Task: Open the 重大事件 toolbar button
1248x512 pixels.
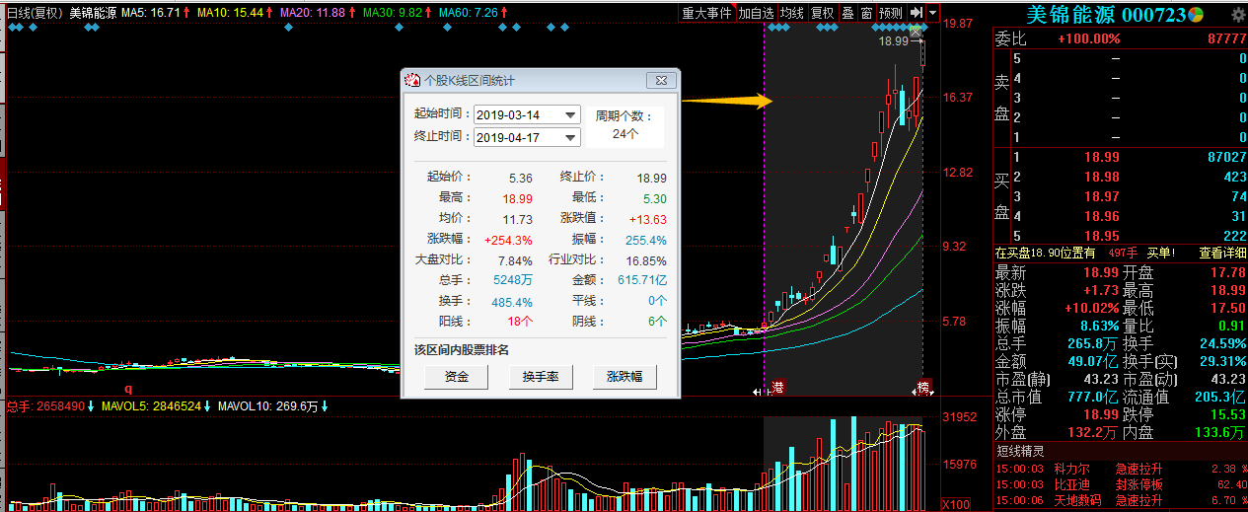Action: tap(706, 13)
